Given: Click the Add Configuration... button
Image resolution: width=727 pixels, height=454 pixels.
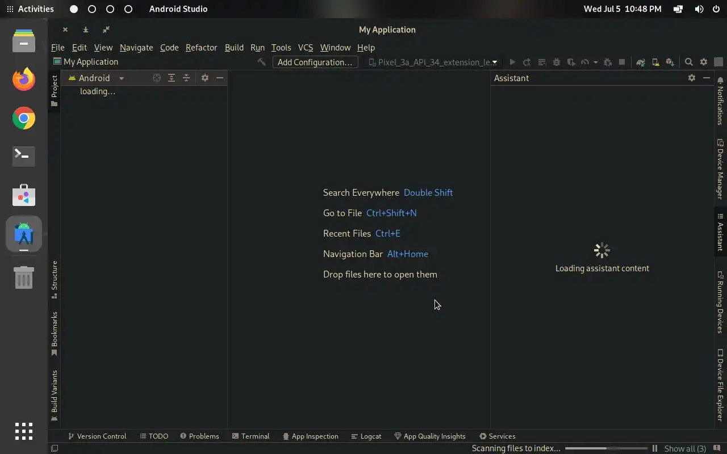Looking at the screenshot, I should tap(315, 62).
